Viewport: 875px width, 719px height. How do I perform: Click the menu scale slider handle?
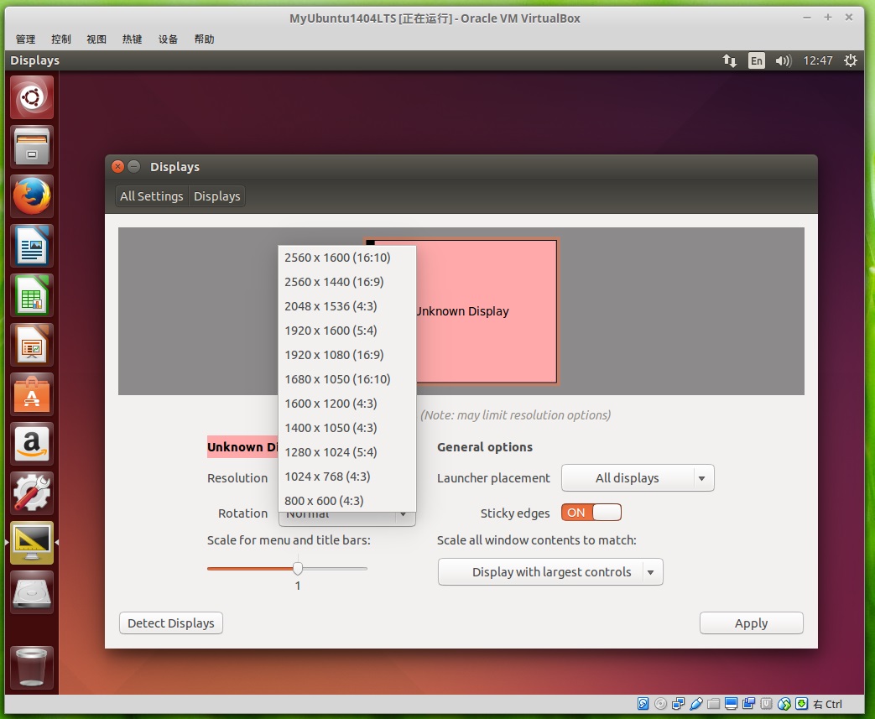pyautogui.click(x=298, y=568)
